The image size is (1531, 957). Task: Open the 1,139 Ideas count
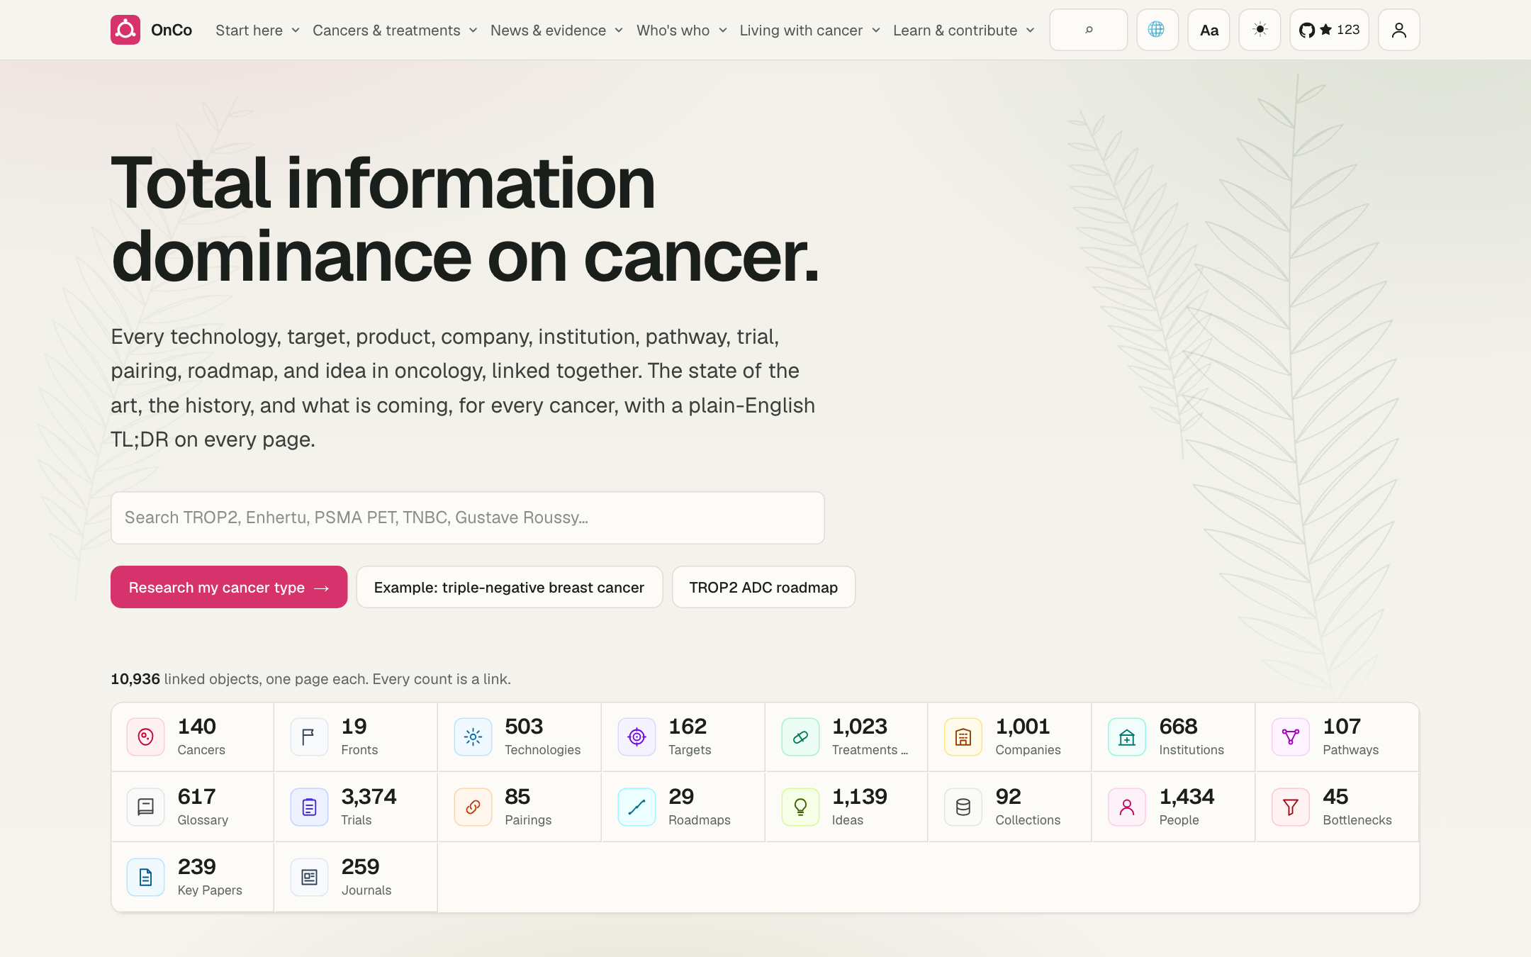point(846,807)
